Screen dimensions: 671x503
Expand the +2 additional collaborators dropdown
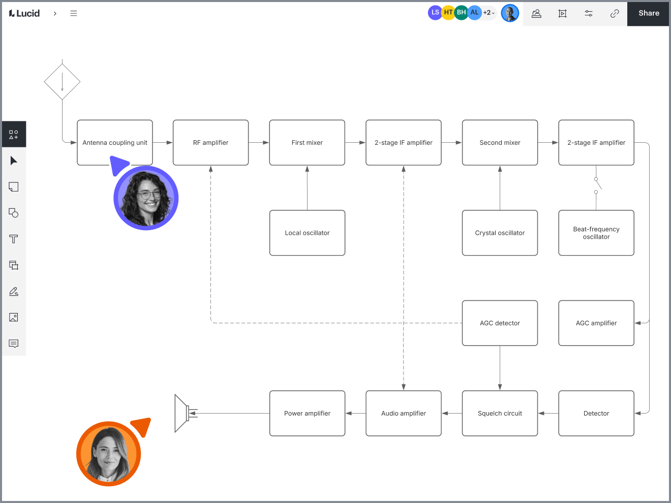489,13
